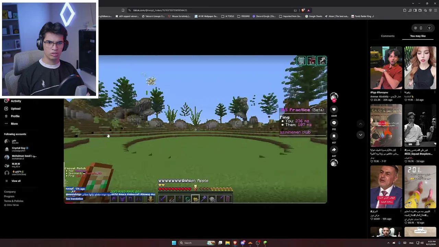439x247 pixels.
Task: Click See translation under video caption
Action: click(74, 199)
